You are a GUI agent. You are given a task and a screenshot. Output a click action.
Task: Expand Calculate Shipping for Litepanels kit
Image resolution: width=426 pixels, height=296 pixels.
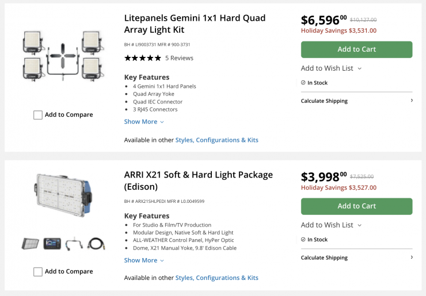356,101
